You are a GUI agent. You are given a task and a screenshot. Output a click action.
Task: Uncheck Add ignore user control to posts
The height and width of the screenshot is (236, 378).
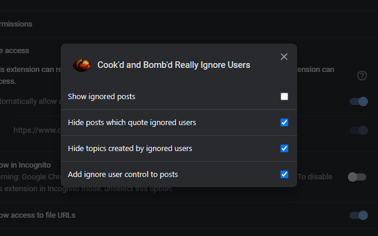tap(284, 175)
